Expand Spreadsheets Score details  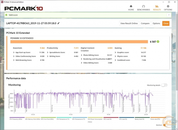tap(48, 52)
